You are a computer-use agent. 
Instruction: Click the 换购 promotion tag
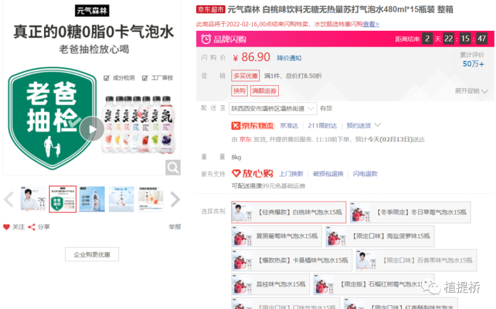click(240, 91)
